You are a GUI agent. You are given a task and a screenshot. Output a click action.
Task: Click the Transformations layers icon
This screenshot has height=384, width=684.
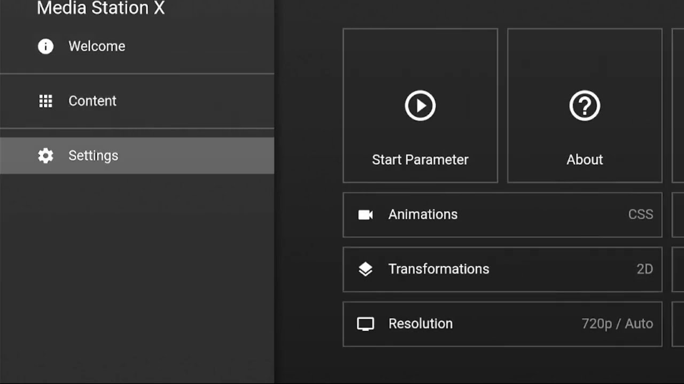point(366,269)
